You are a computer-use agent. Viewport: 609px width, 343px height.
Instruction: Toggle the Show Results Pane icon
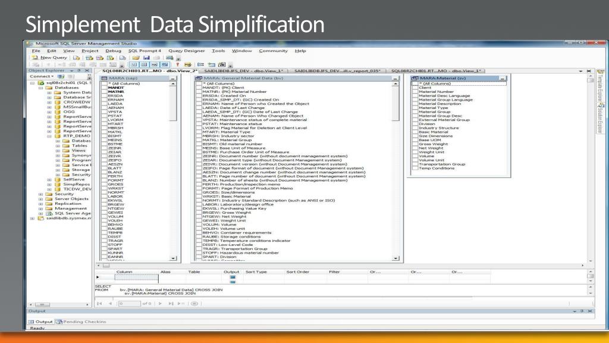click(x=165, y=64)
